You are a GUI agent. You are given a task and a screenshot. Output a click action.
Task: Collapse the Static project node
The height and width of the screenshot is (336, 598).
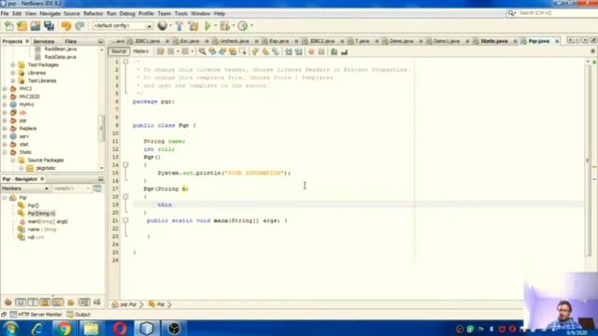point(5,152)
